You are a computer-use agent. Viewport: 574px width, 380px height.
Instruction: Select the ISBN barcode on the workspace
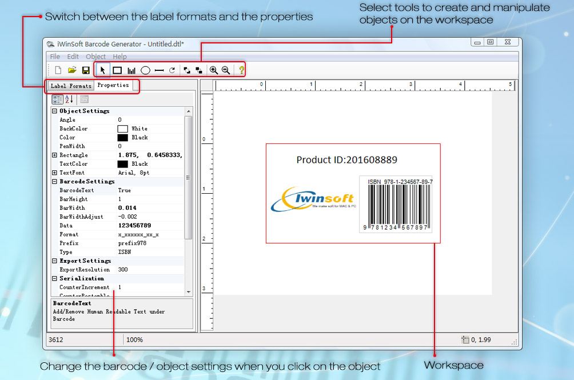point(396,204)
